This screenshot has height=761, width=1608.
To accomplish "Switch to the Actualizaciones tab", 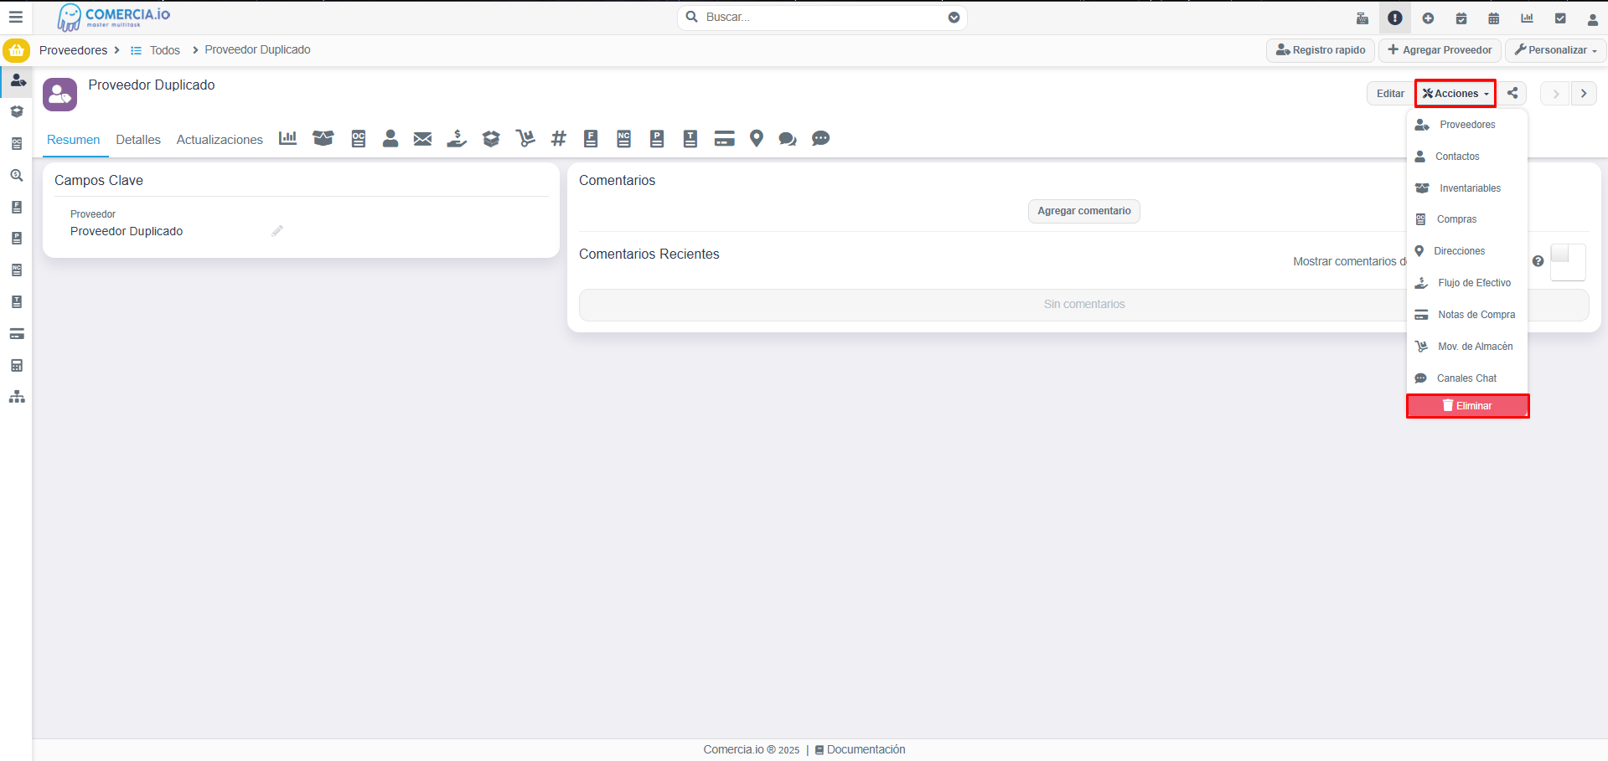I will tap(220, 140).
